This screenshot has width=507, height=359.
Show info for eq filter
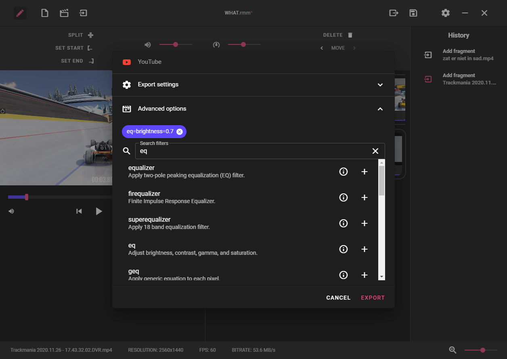[344, 249]
